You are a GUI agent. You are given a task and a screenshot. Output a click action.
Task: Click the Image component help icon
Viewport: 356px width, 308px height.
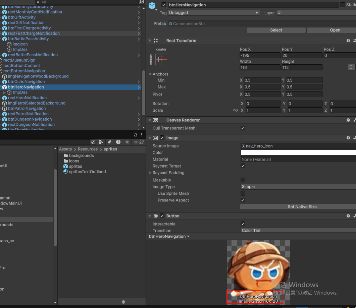click(348, 138)
